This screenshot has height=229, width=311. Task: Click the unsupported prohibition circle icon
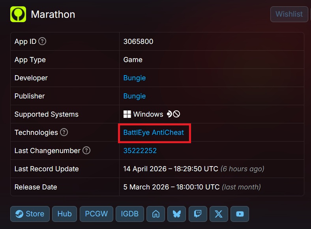coord(176,114)
